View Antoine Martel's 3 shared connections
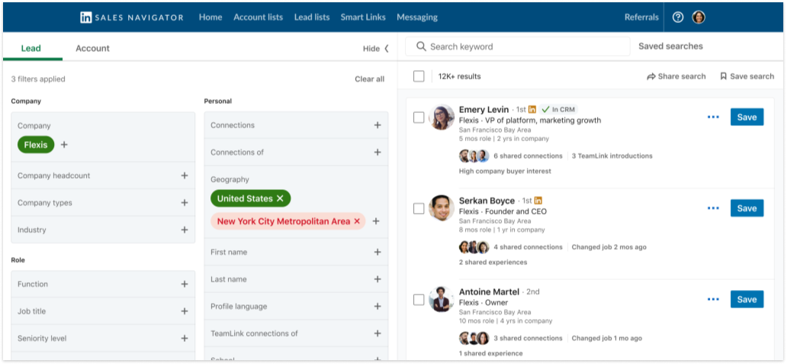The image size is (787, 364). coord(528,338)
